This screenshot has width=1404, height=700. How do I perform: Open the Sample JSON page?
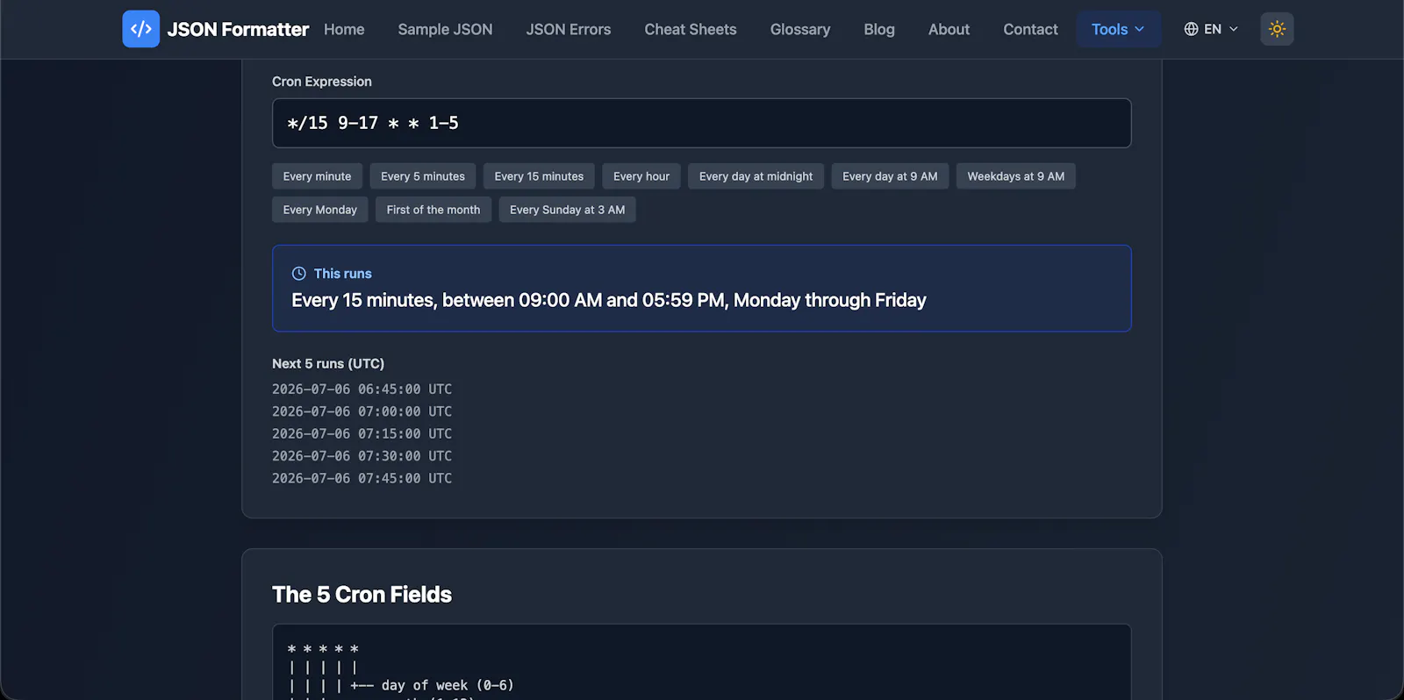[x=445, y=29]
